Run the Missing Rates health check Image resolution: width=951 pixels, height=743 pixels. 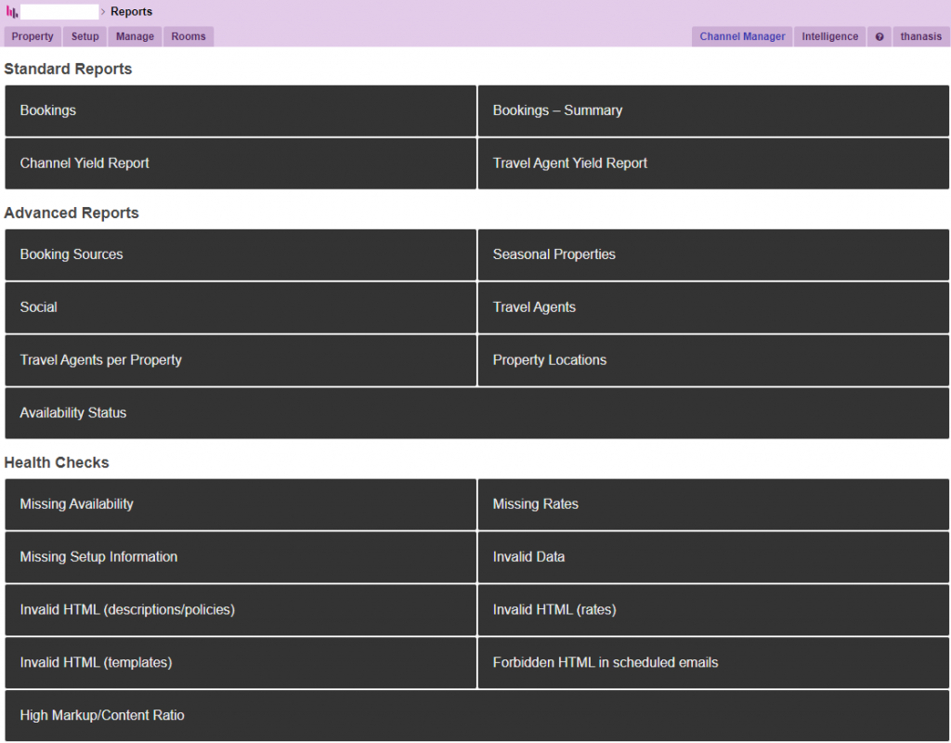pos(713,504)
